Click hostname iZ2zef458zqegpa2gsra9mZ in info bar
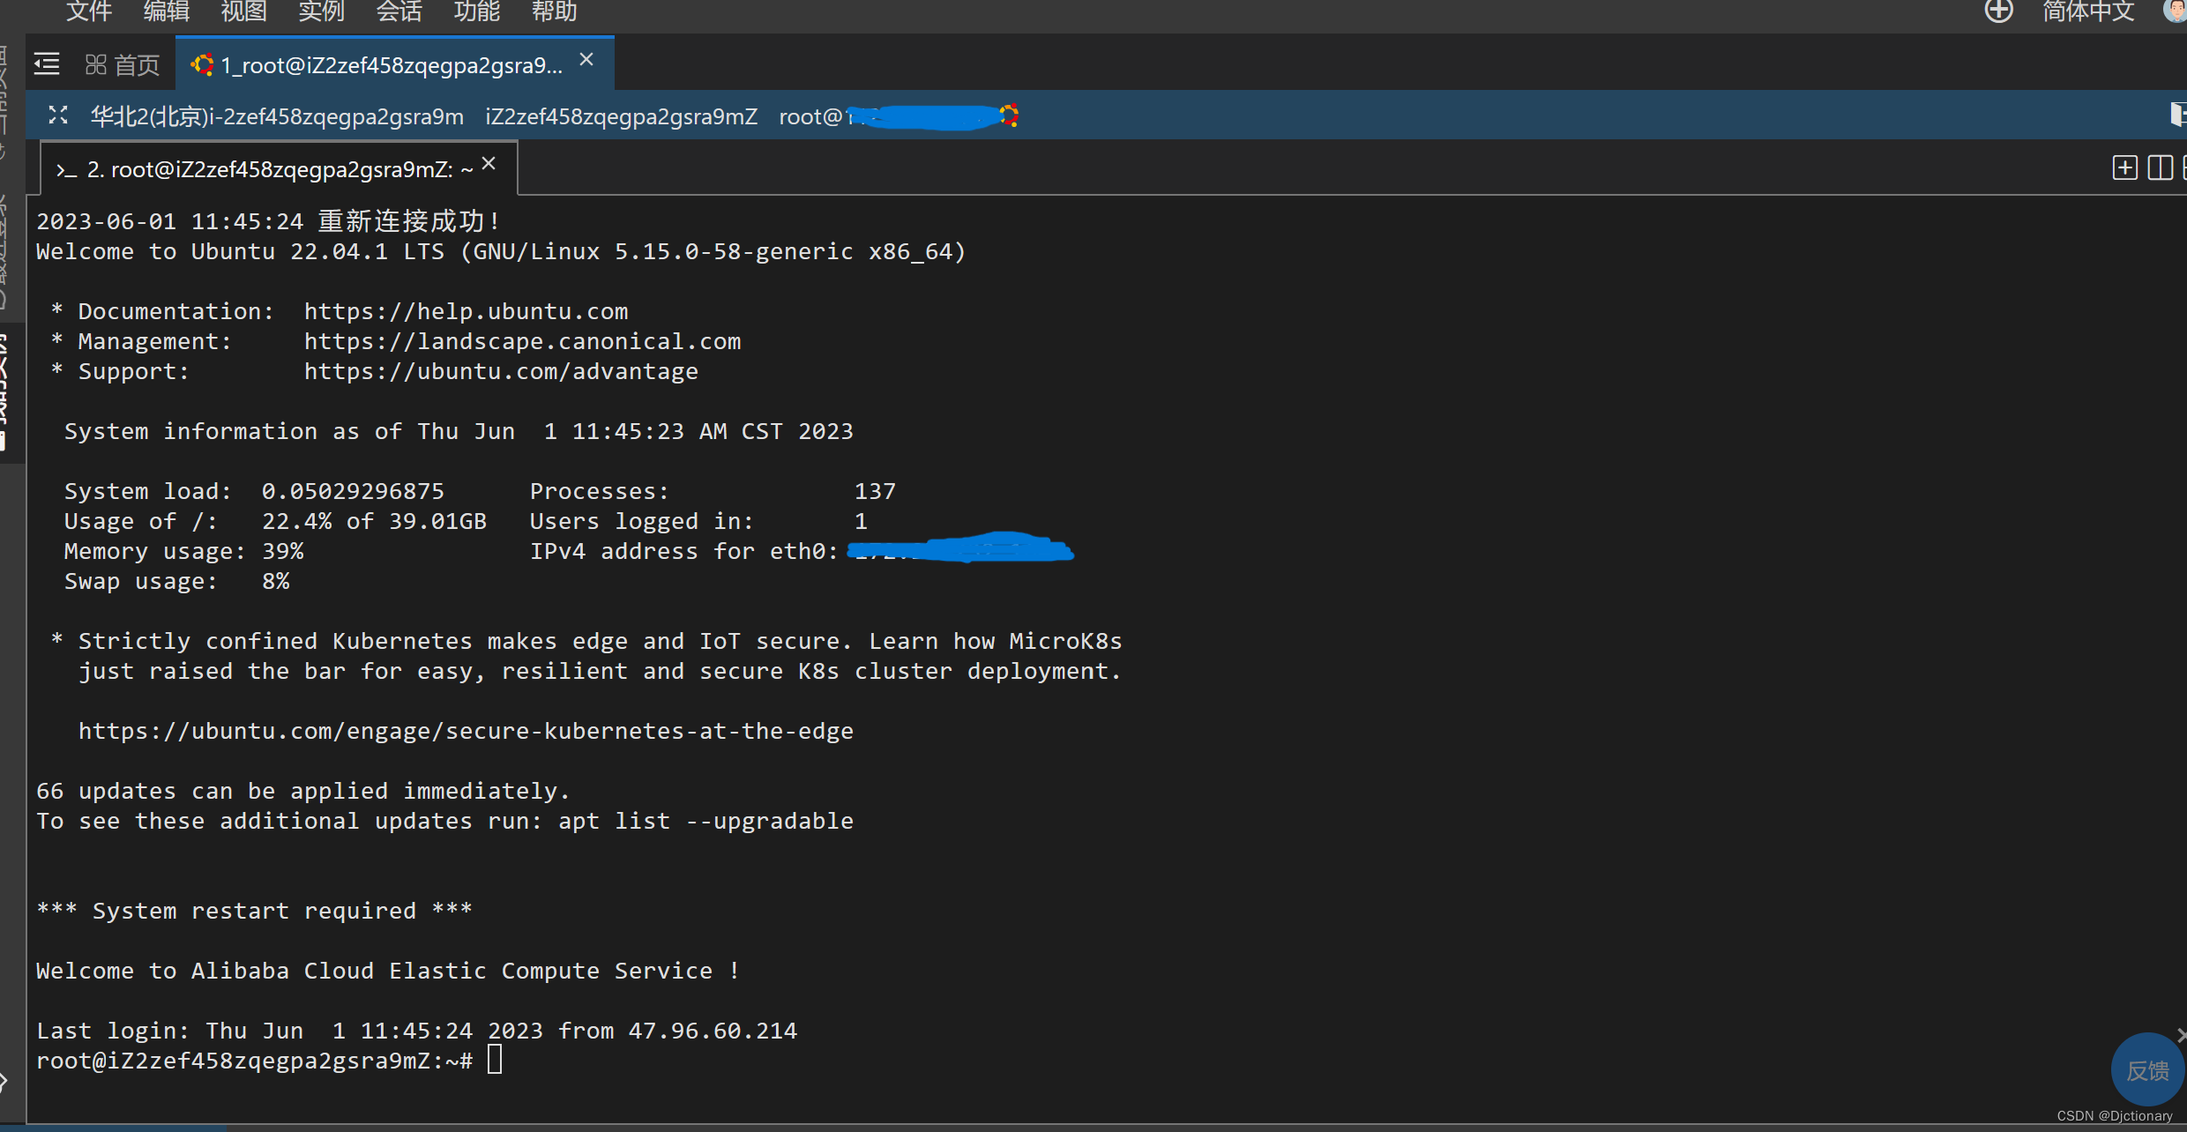Screen dimensions: 2187x1132 tap(622, 116)
